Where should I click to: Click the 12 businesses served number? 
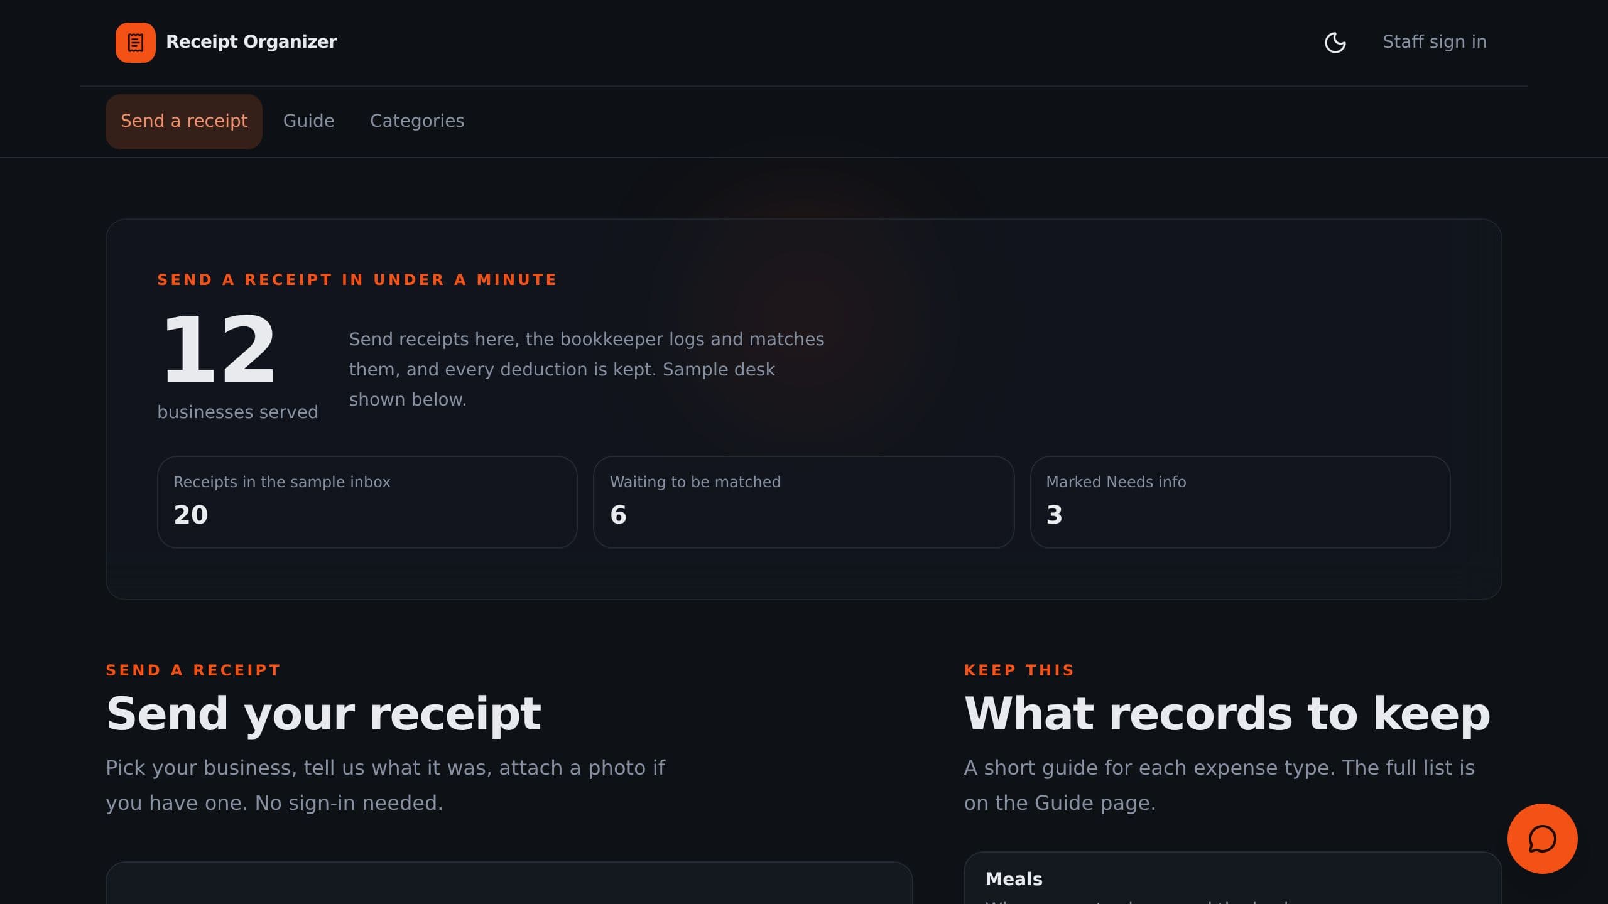pyautogui.click(x=219, y=349)
